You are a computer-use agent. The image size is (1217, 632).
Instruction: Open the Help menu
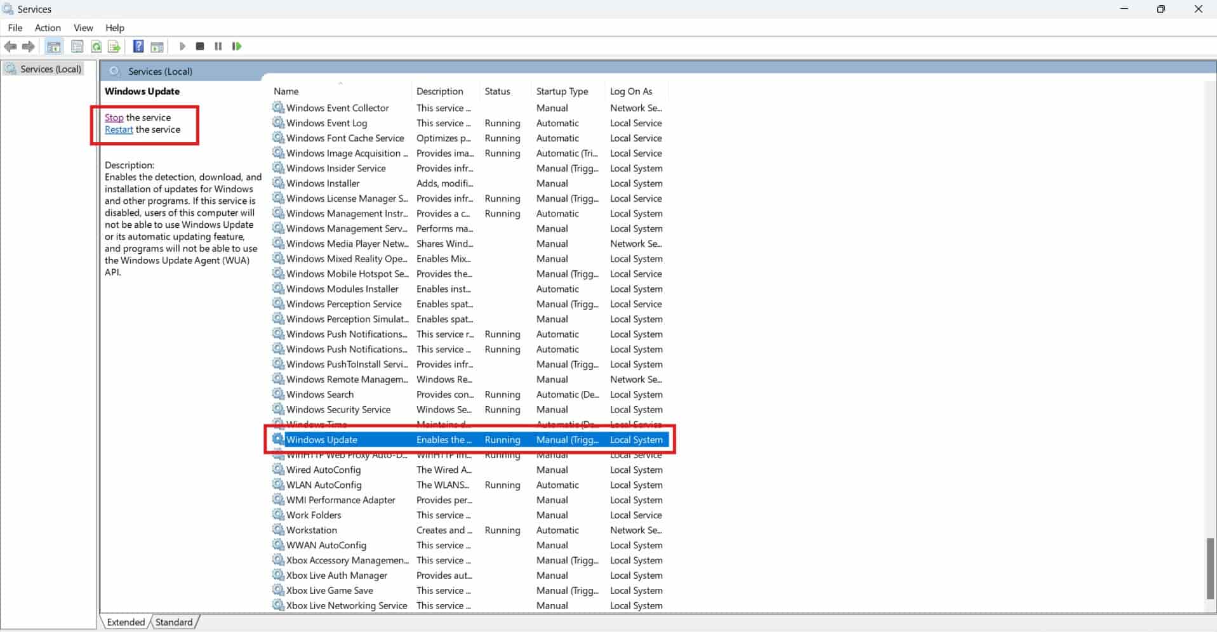[x=115, y=28]
